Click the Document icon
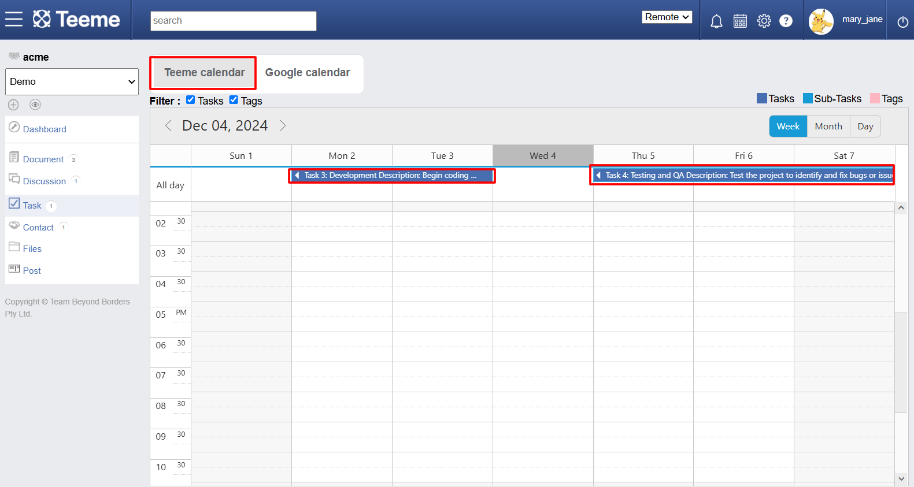The image size is (914, 487). [14, 157]
